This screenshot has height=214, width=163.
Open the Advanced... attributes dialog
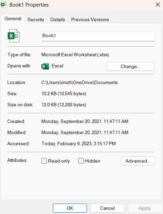click(x=138, y=161)
